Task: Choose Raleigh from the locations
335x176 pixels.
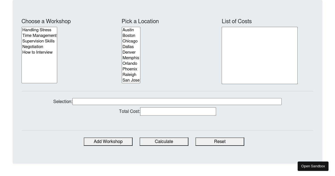Action: coord(129,75)
